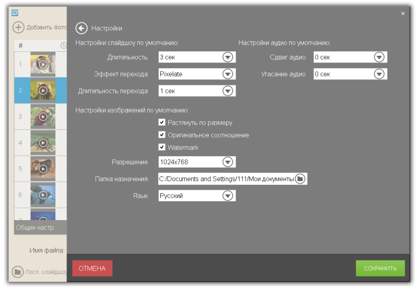The image size is (417, 288).
Task: Click the СОХРАНИТЬ button
Action: tap(381, 269)
